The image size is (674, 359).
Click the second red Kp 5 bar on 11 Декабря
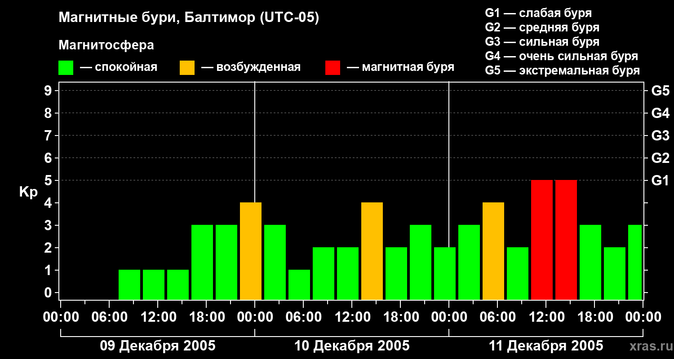pos(566,240)
